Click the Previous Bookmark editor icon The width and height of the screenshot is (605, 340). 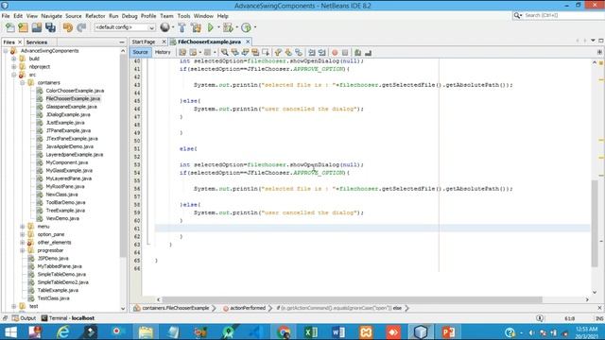(x=278, y=53)
